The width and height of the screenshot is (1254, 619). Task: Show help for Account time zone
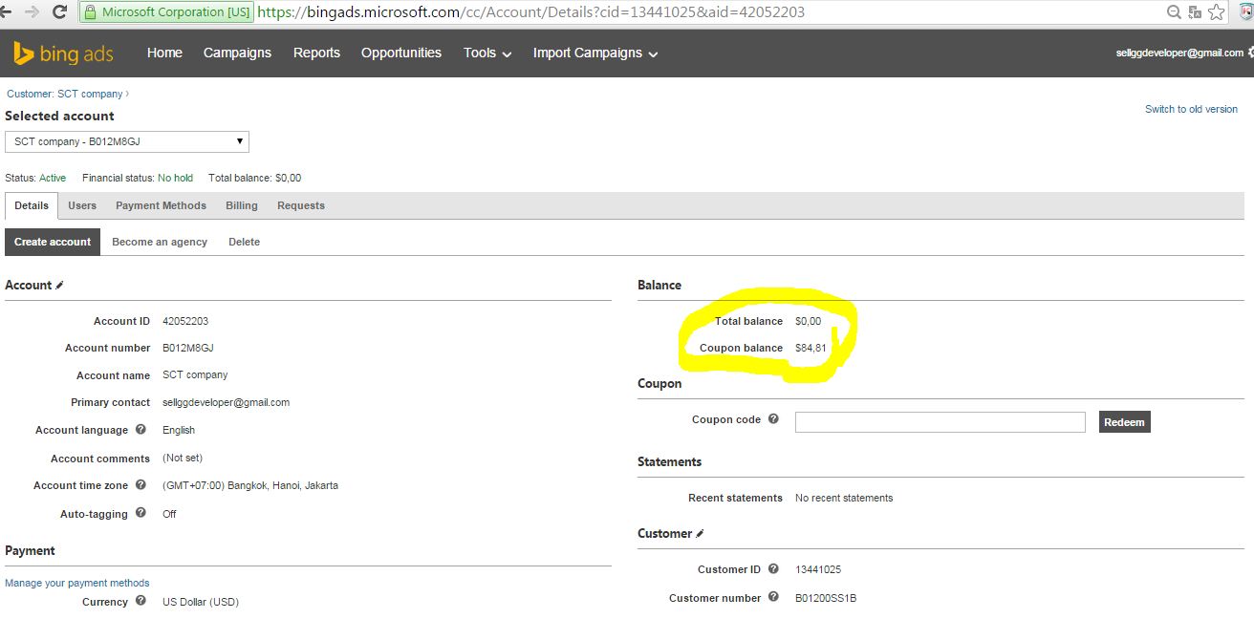(x=141, y=485)
